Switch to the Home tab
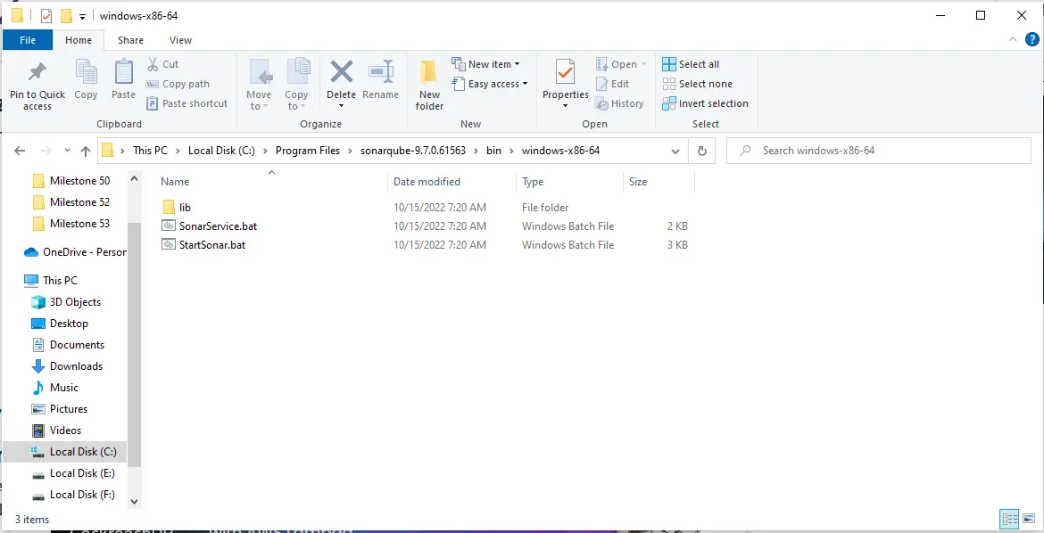This screenshot has height=533, width=1044. point(79,40)
